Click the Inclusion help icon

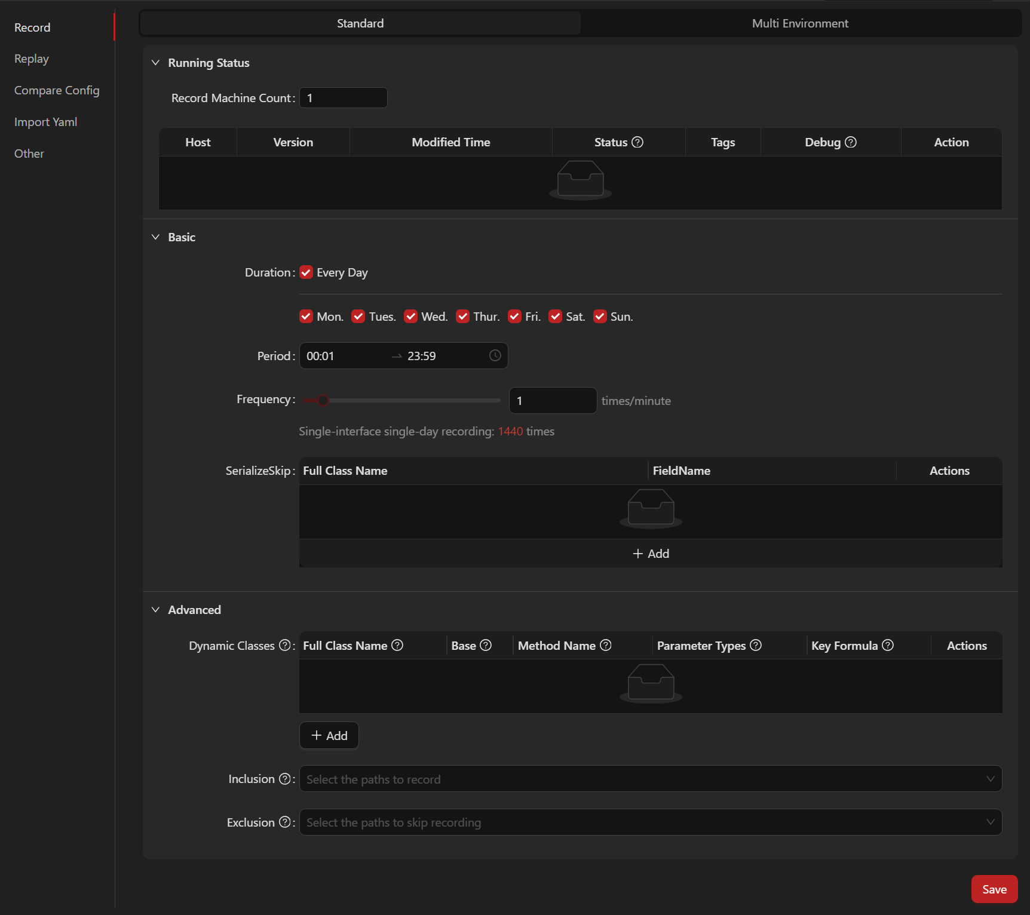285,779
